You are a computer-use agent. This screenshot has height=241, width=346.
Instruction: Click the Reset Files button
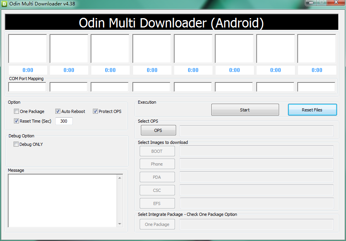pyautogui.click(x=312, y=110)
